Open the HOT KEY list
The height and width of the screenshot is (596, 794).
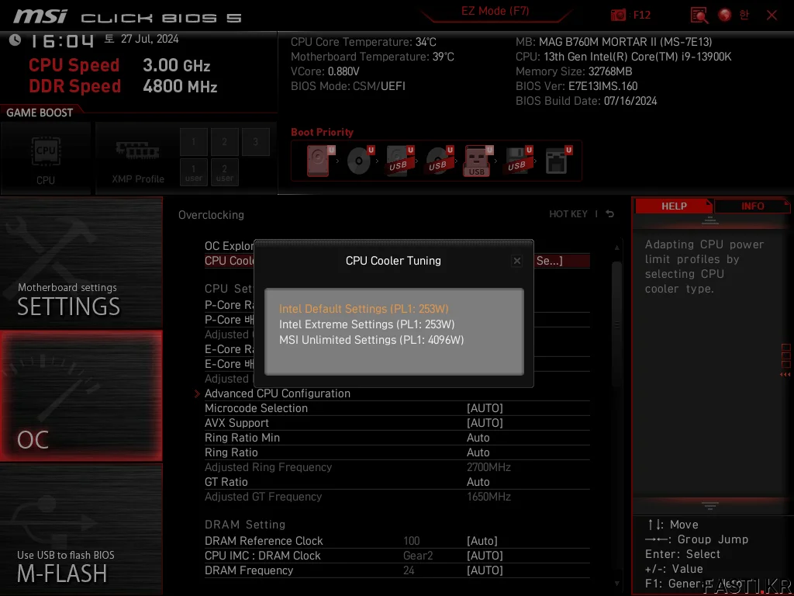pos(568,214)
